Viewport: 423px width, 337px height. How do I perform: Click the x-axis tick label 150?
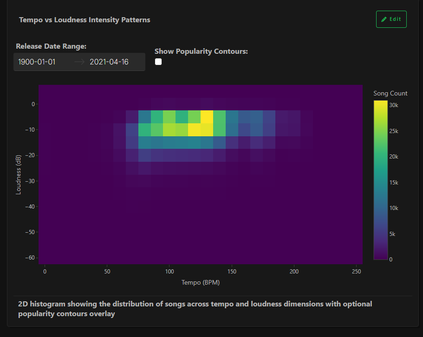click(x=232, y=272)
